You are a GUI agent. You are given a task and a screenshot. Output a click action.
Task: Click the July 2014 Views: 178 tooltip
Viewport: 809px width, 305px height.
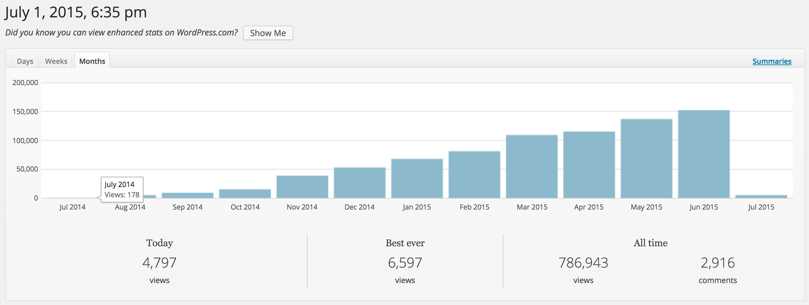122,189
